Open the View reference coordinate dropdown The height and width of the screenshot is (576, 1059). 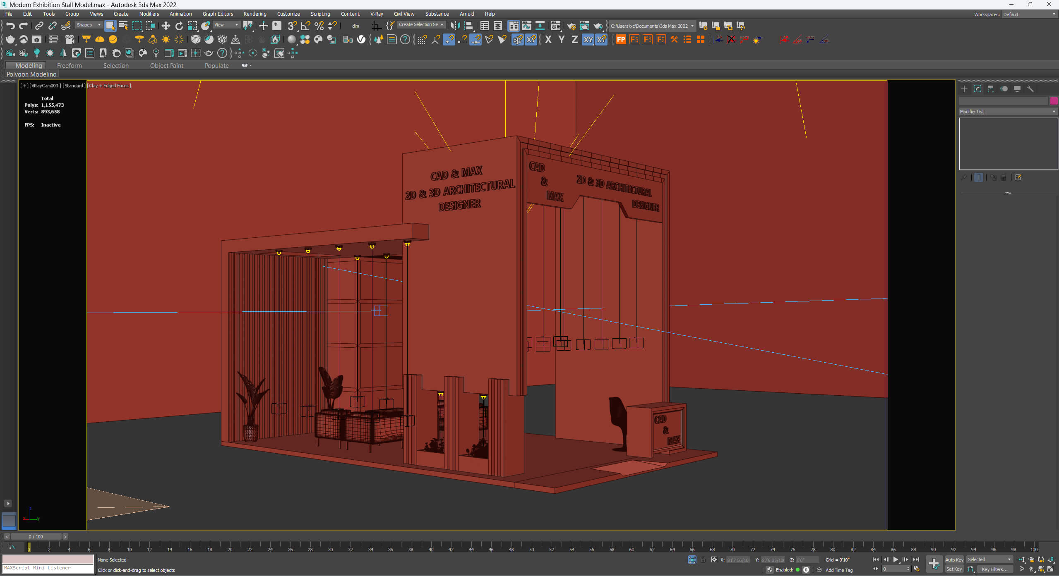226,25
